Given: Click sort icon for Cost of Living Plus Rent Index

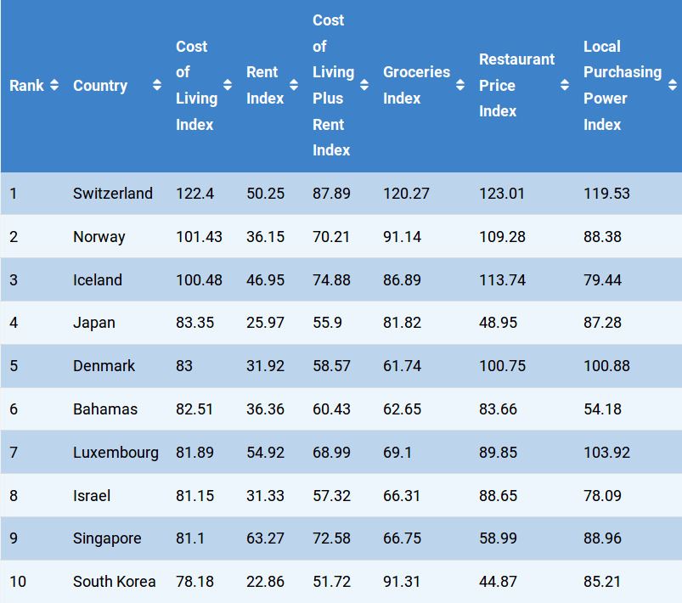Looking at the screenshot, I should pyautogui.click(x=364, y=86).
